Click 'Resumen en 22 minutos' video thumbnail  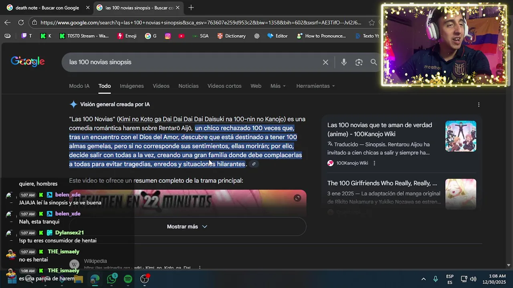tap(187, 204)
